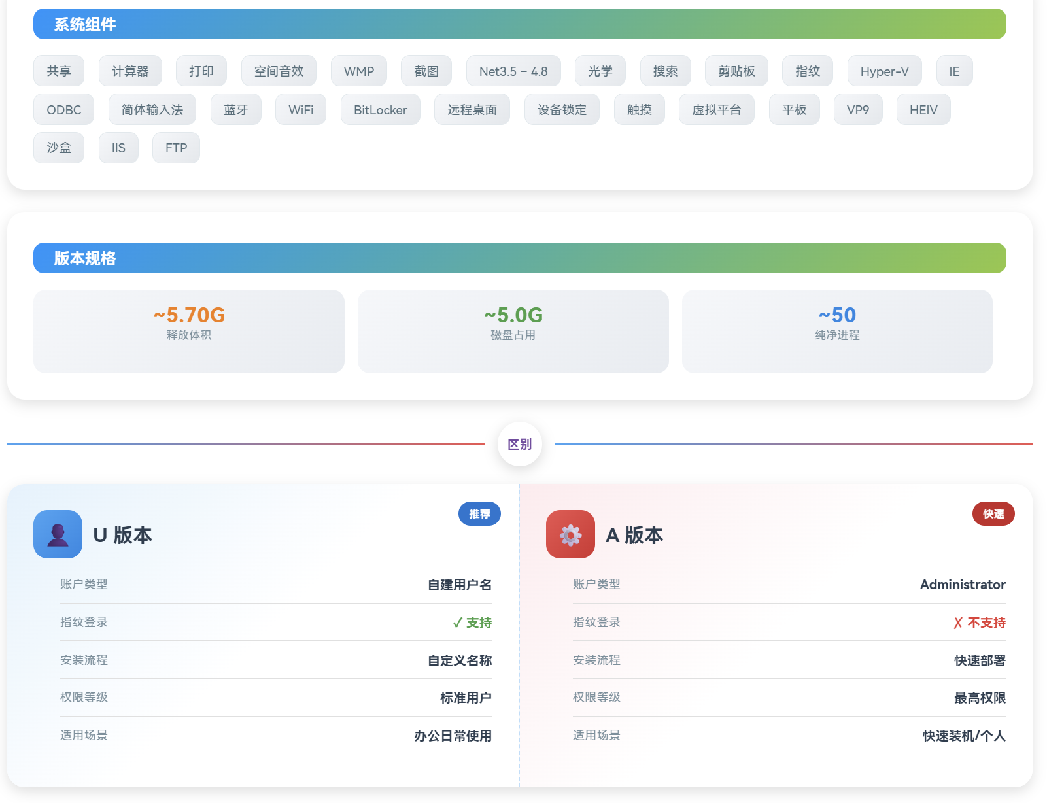Screen dimensions: 1047x803
Task: Click the 剪贴板 tag
Action: coord(736,71)
